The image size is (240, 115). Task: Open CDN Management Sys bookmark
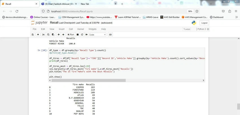71,17
